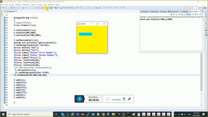The image size is (208, 117).
Task: Open Microsoft Edge from the taskbar
Action: [68, 114]
